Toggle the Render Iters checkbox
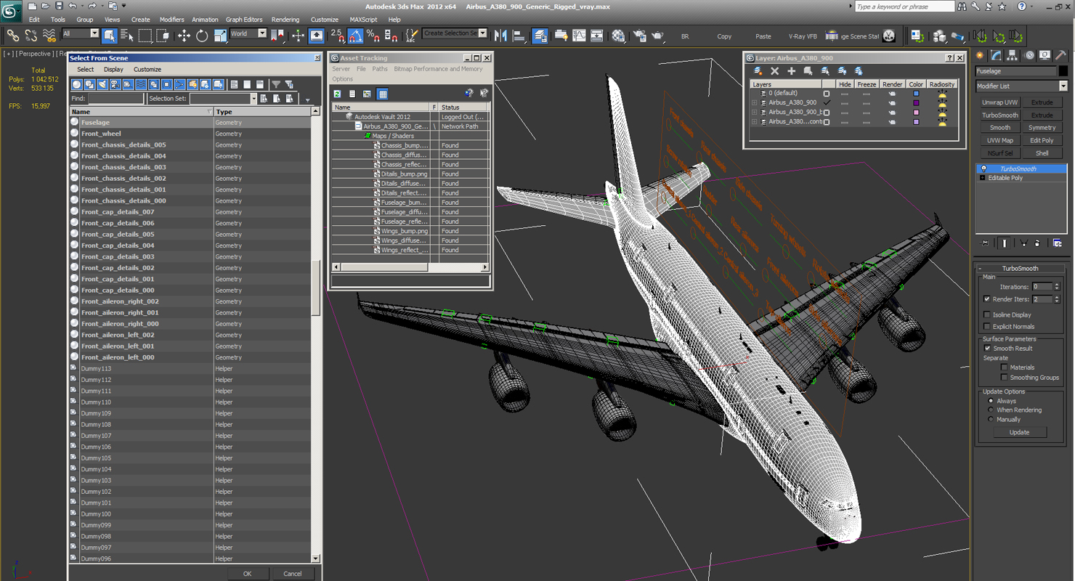This screenshot has width=1075, height=581. click(986, 299)
